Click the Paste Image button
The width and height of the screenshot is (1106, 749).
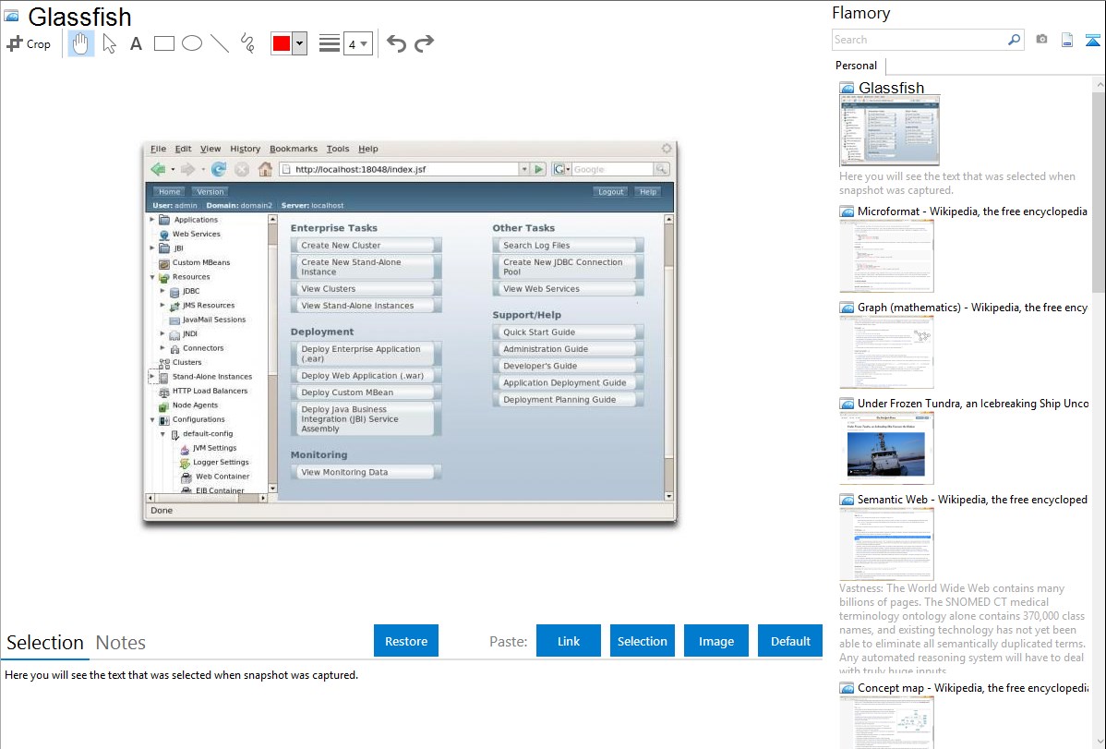(x=715, y=641)
